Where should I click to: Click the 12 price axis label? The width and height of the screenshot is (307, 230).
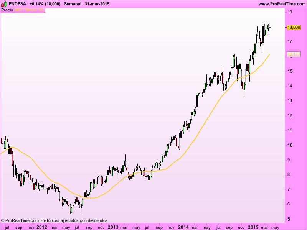pyautogui.click(x=290, y=116)
